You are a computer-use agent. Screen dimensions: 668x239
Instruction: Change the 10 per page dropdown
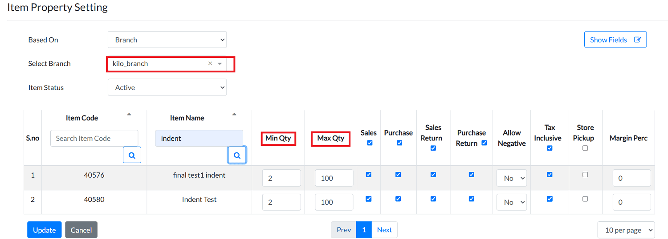click(x=626, y=230)
